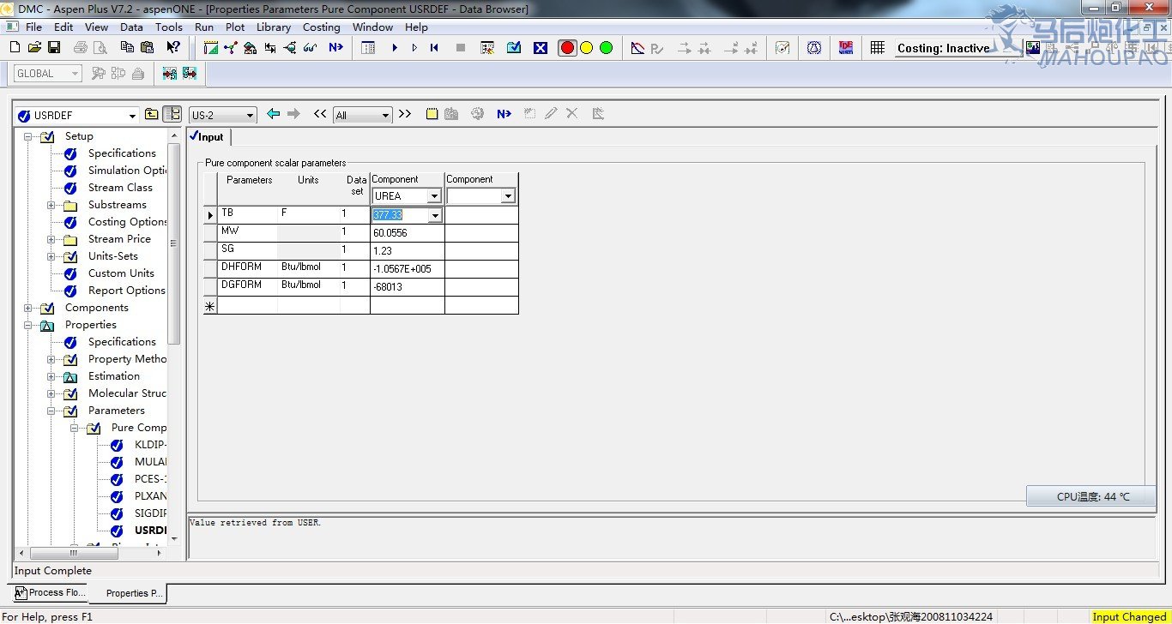The image size is (1172, 624).
Task: Reinitialize the simulation run
Action: click(434, 48)
